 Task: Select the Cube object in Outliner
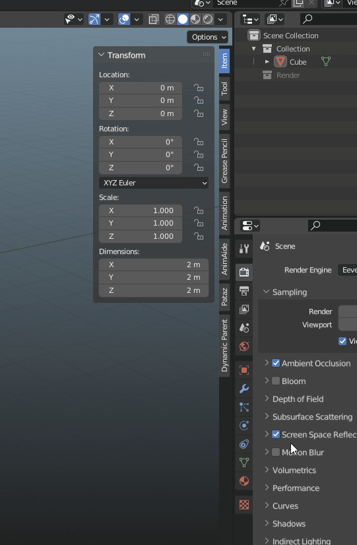tap(298, 62)
